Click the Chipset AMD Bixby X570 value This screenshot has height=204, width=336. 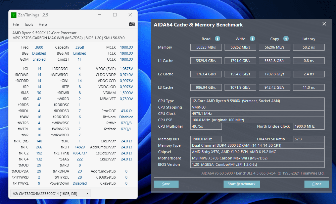point(257,152)
